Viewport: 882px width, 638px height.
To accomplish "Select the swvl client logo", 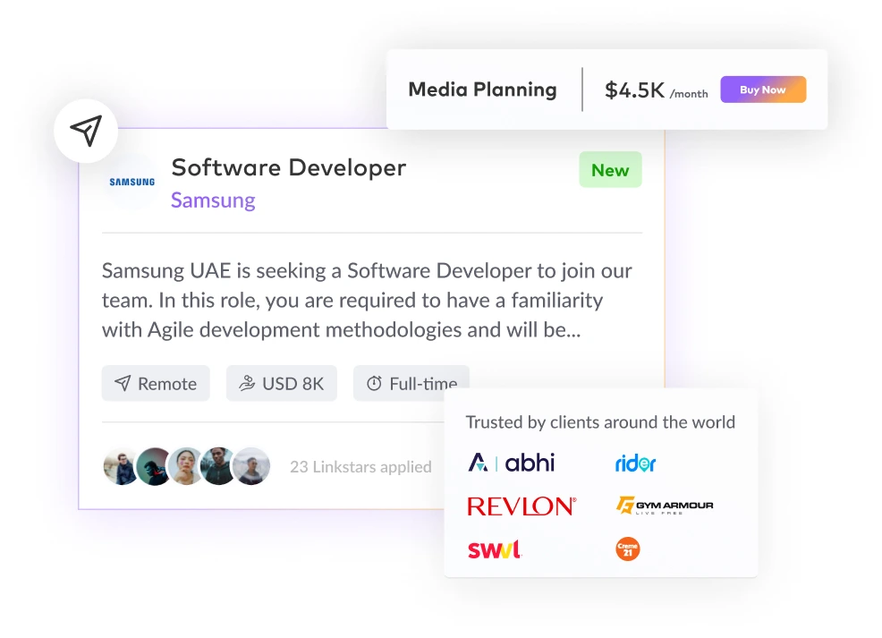I will 495,549.
